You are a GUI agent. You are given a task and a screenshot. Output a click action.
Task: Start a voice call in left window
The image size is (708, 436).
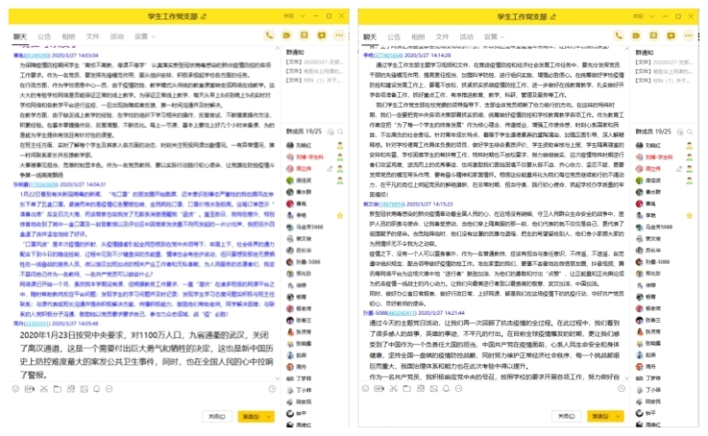269,35
